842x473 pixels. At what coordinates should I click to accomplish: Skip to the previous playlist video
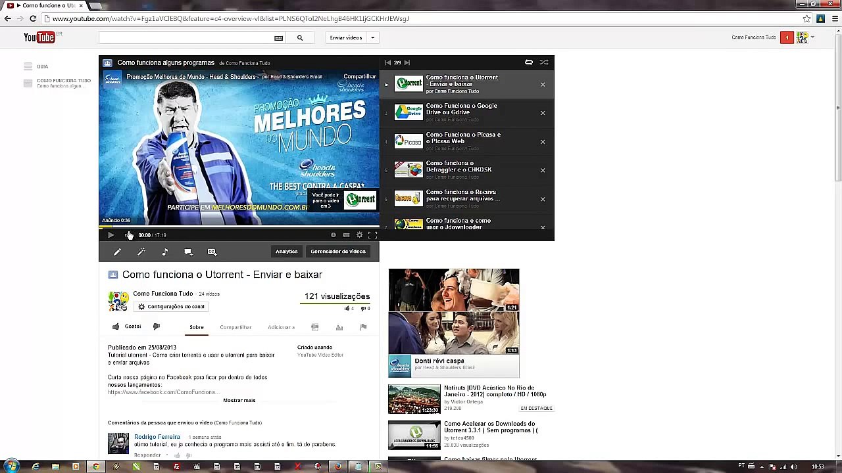point(388,62)
